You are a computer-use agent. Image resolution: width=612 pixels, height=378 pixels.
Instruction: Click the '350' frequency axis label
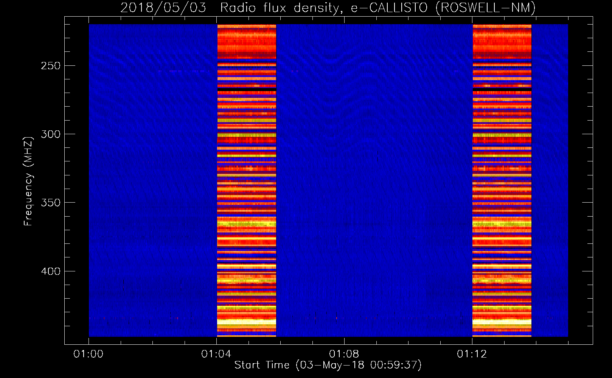[x=51, y=203]
